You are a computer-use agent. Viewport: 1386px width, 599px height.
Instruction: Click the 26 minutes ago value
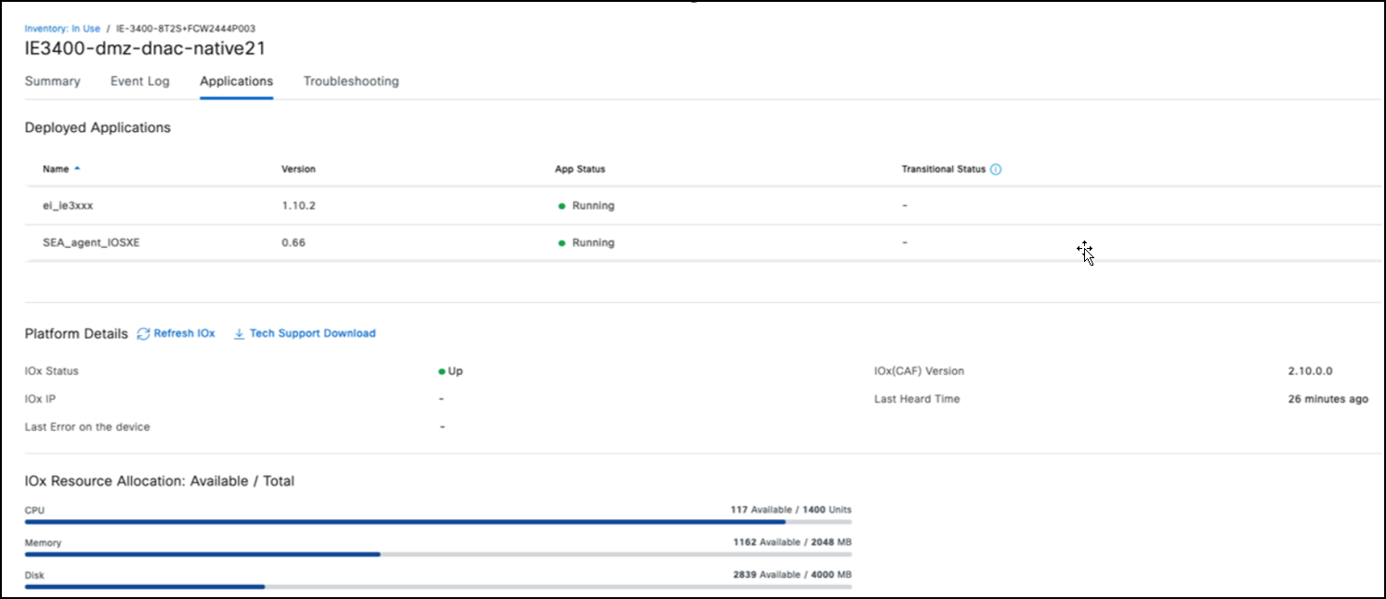pyautogui.click(x=1328, y=399)
